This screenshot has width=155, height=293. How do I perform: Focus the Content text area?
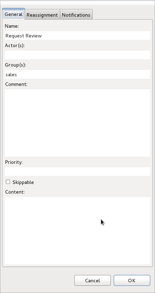tap(77, 231)
